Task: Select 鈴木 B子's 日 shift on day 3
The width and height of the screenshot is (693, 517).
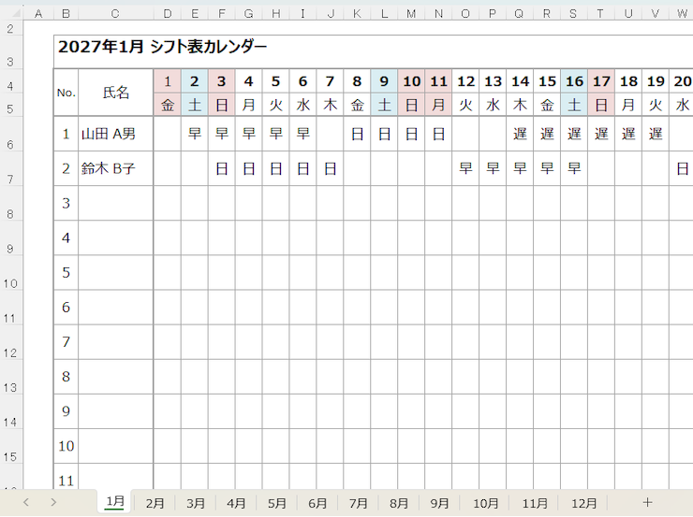Action: point(221,168)
